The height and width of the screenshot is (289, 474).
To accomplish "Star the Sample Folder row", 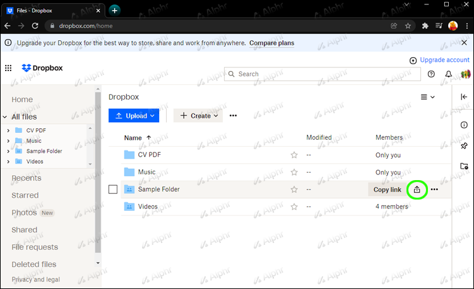I will (294, 190).
